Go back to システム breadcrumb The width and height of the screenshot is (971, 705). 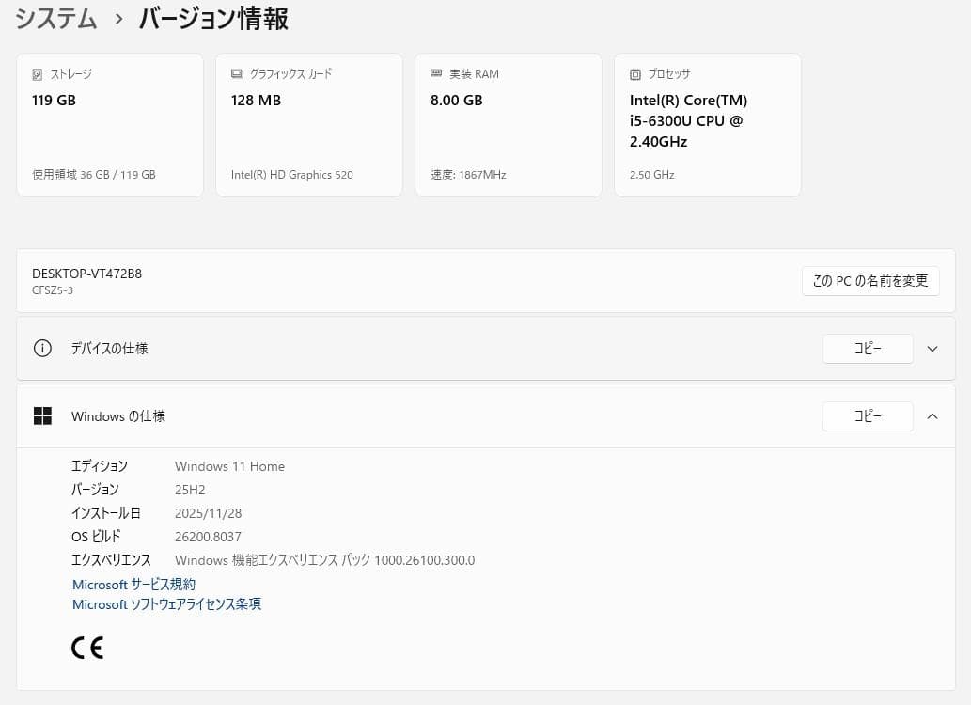tap(55, 18)
